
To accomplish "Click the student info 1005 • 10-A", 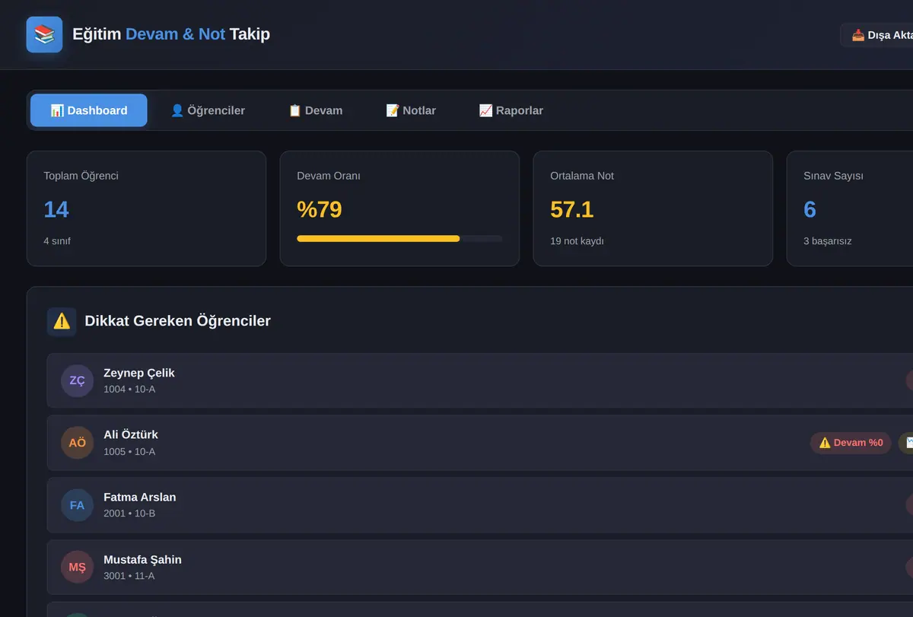I will [x=129, y=452].
